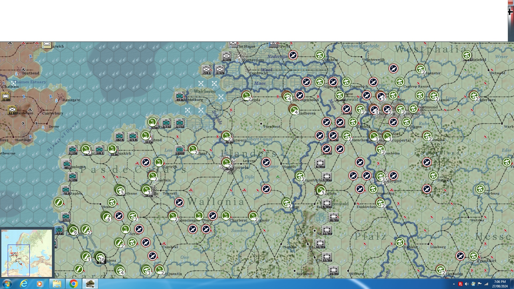The height and width of the screenshot is (289, 514).
Task: Select the 305 I unit at Boulogne
Action: (66, 164)
